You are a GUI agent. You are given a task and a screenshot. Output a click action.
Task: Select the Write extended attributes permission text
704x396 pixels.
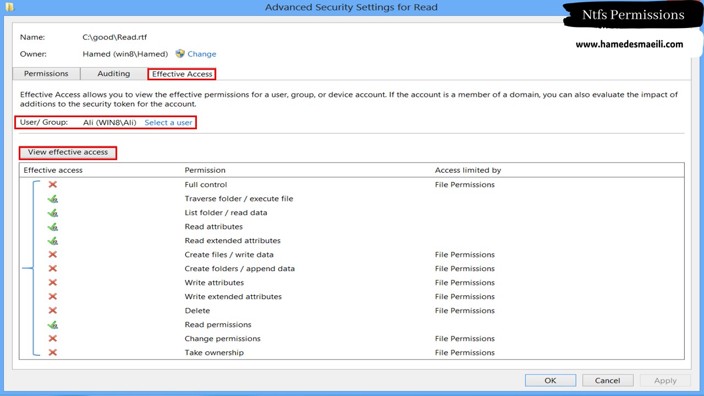point(233,296)
